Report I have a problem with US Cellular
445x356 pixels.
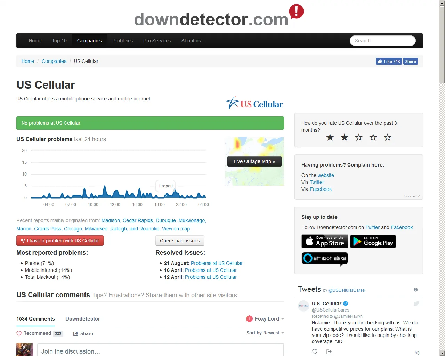click(60, 241)
